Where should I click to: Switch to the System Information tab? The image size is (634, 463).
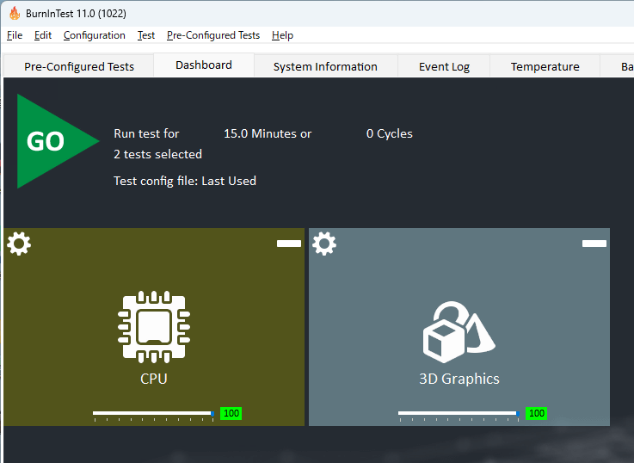click(x=325, y=66)
